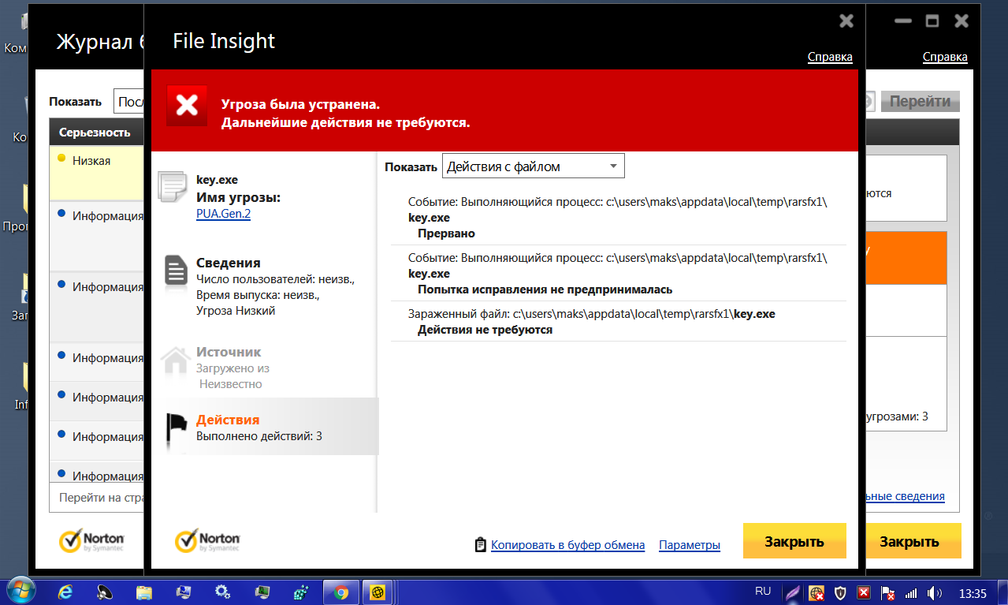Click Norton logo in the Журнал window
This screenshot has height=605, width=1008.
point(91,540)
